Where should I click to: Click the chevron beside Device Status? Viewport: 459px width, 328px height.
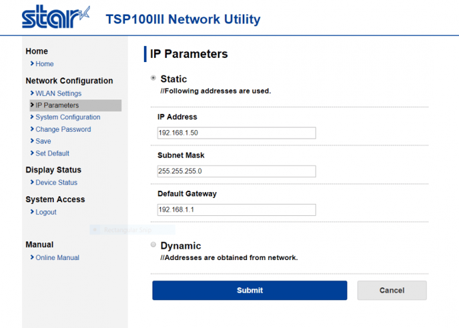32,182
